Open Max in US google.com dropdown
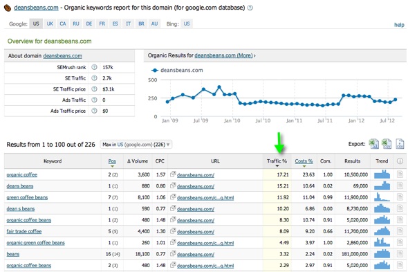This screenshot has width=408, height=272. pos(136,145)
